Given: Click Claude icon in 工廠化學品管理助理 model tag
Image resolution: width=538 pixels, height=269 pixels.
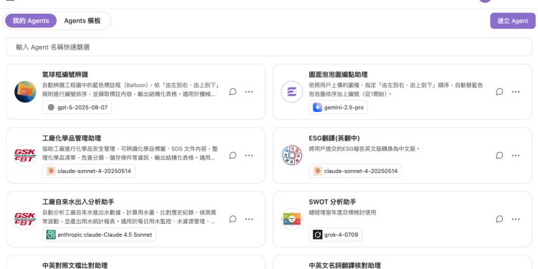Looking at the screenshot, I should point(51,171).
